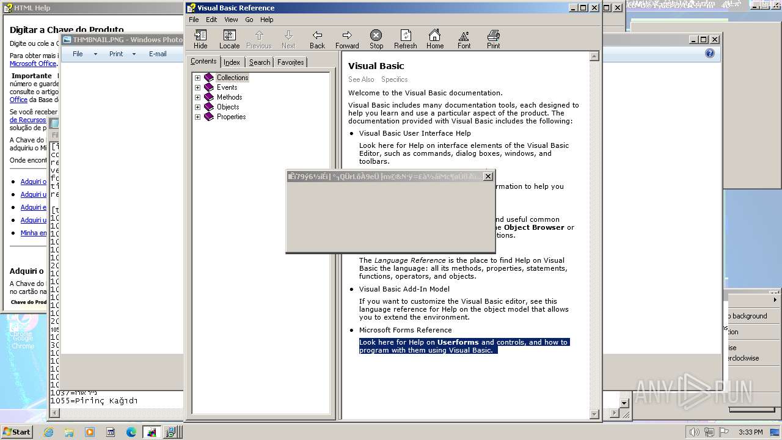Select the Events book icon
The height and width of the screenshot is (440, 782).
coord(209,87)
